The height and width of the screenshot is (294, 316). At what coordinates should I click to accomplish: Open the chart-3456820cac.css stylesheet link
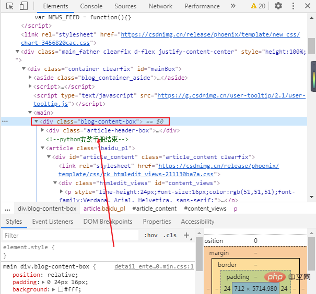(55, 43)
